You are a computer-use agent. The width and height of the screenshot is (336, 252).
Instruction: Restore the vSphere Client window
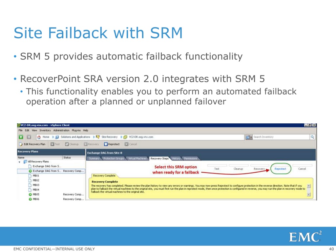coord(310,125)
